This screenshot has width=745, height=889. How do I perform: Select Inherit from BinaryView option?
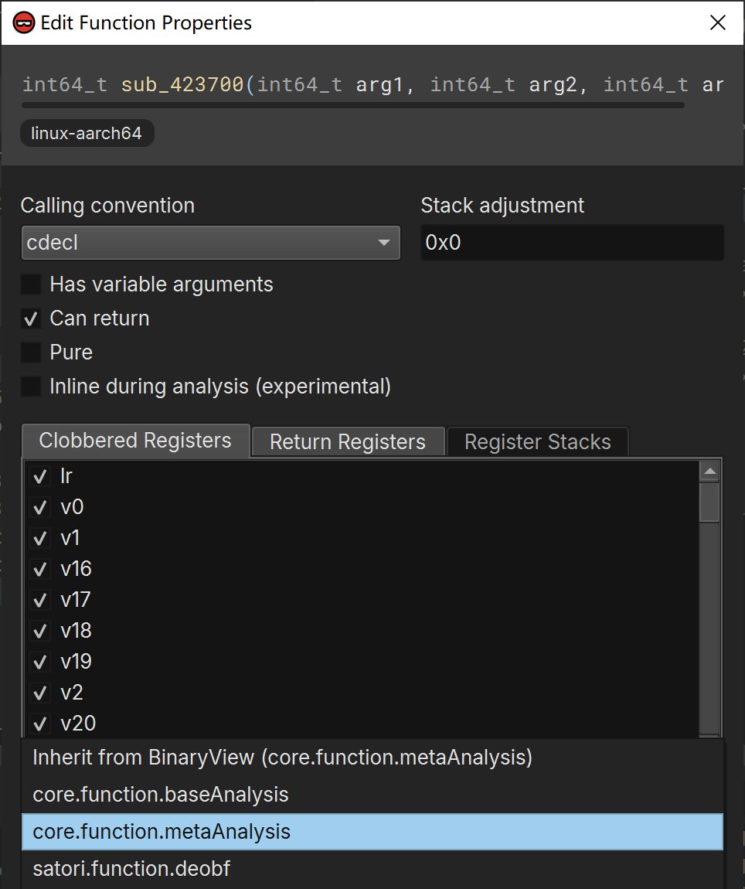(282, 758)
